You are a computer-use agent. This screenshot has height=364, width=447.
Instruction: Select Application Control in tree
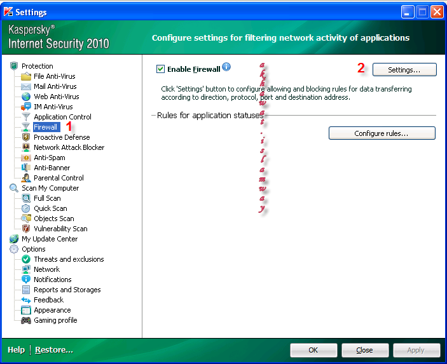pos(62,117)
